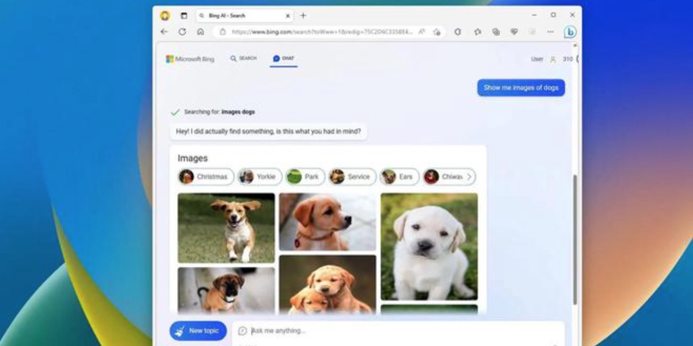Filter images by Ears chip

point(400,177)
